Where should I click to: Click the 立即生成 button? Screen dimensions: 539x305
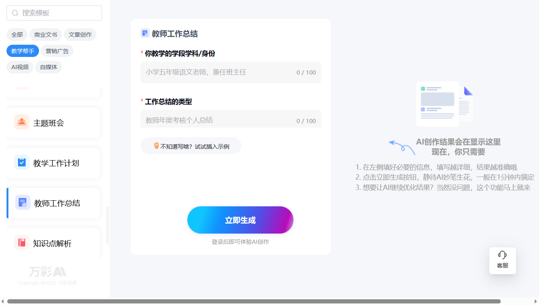tap(240, 220)
